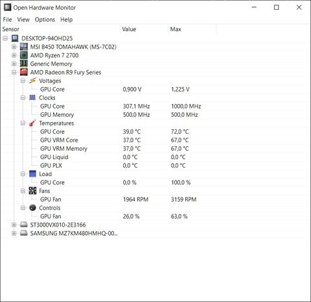Click the 100,0 % max load value
This screenshot has height=302, width=311.
181,182
